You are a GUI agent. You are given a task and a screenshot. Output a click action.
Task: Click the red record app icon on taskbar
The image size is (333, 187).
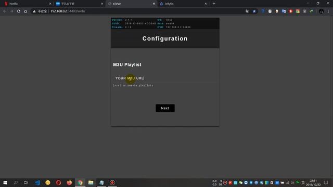[x=112, y=182]
